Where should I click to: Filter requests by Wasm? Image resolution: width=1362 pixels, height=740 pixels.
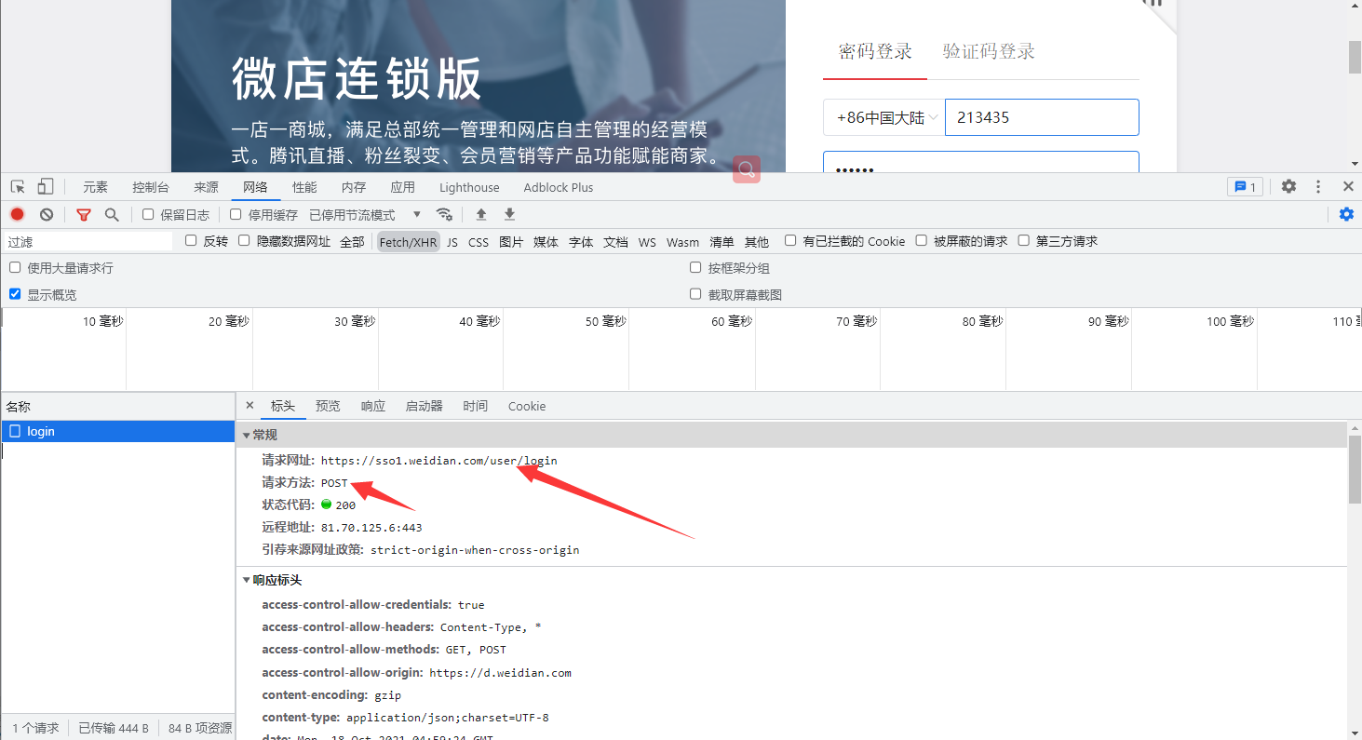(x=682, y=242)
